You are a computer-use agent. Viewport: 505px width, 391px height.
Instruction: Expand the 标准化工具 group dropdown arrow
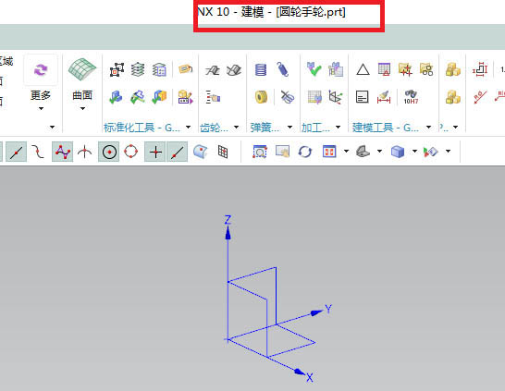click(x=188, y=128)
